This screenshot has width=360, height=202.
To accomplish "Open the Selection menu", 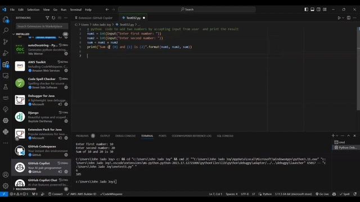I will 33,10.
